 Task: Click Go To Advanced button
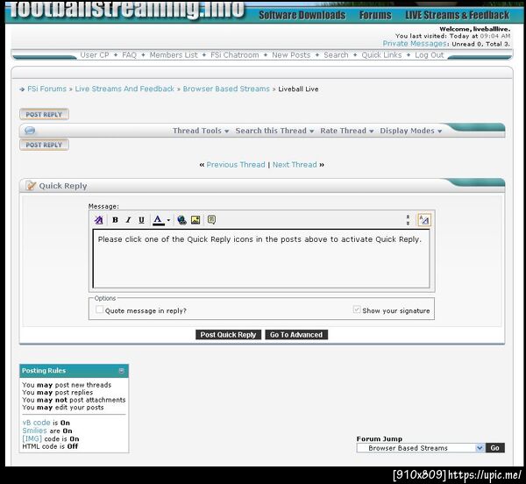[296, 335]
